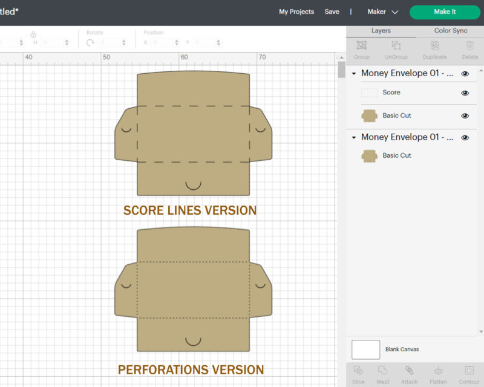This screenshot has height=387, width=484.
Task: Open My Projects
Action: 296,12
